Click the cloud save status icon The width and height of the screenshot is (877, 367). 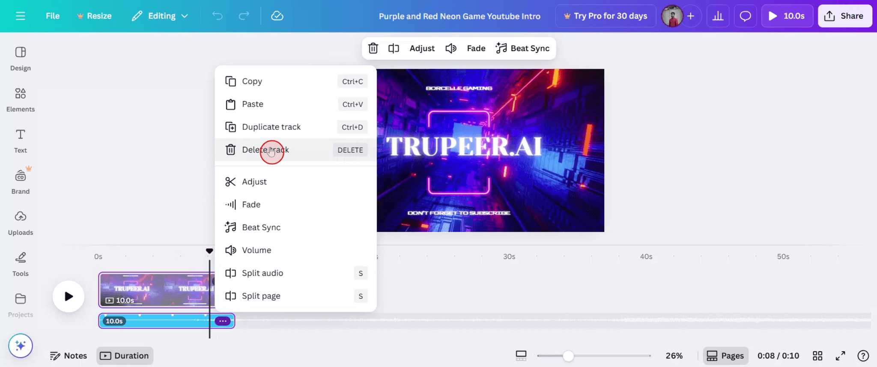point(277,16)
